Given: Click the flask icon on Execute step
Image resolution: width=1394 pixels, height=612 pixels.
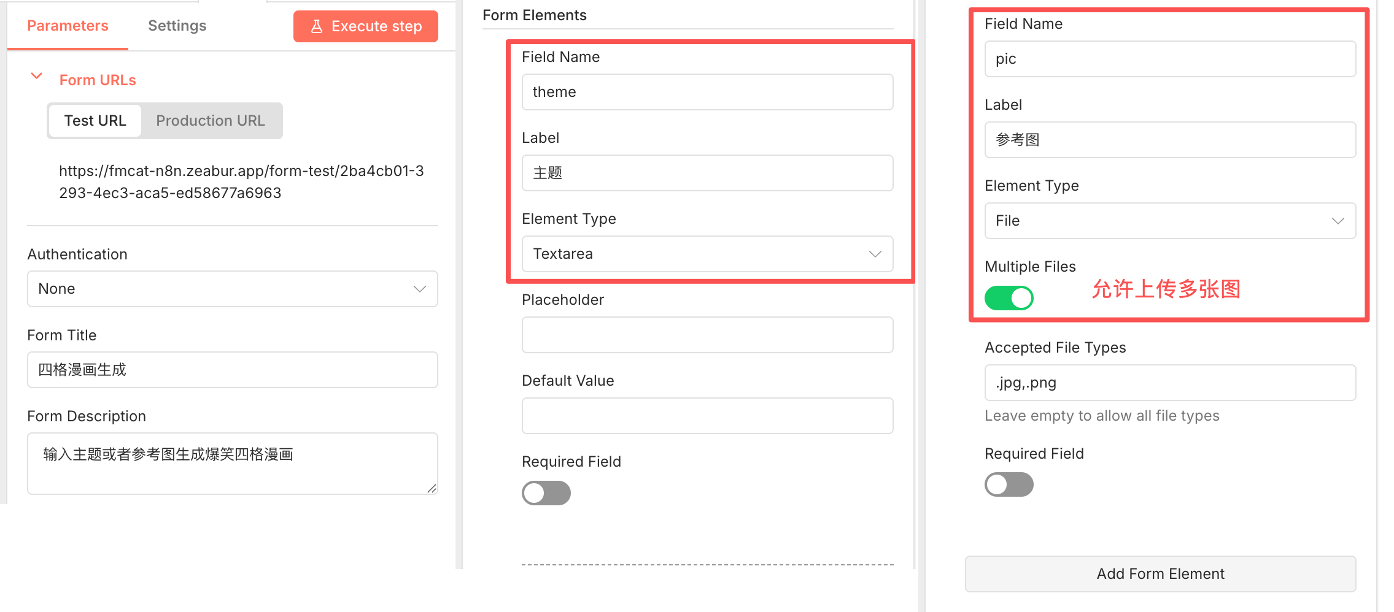Looking at the screenshot, I should (x=317, y=26).
